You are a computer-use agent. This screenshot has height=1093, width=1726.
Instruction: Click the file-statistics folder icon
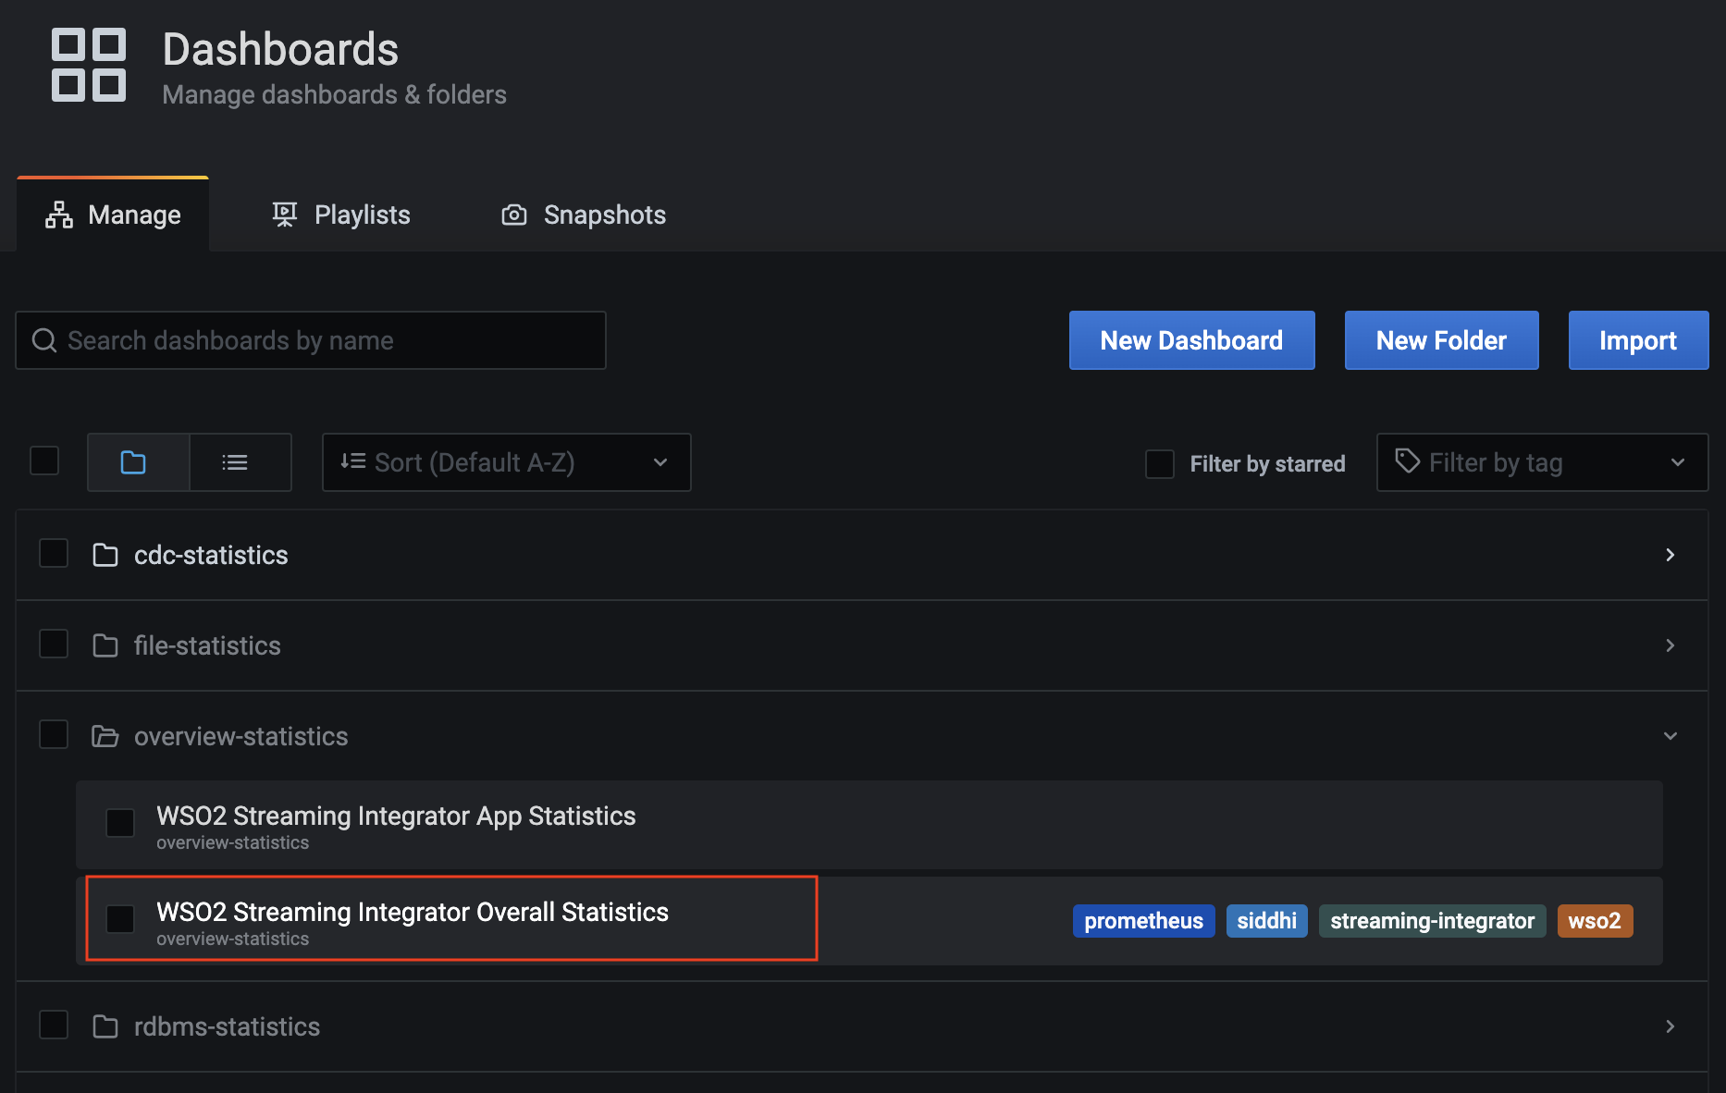click(x=105, y=645)
